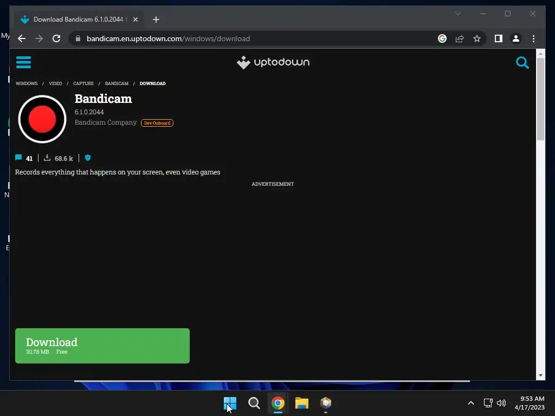Toggle the Chrome side panel icon
This screenshot has height=416, width=555.
tap(499, 38)
